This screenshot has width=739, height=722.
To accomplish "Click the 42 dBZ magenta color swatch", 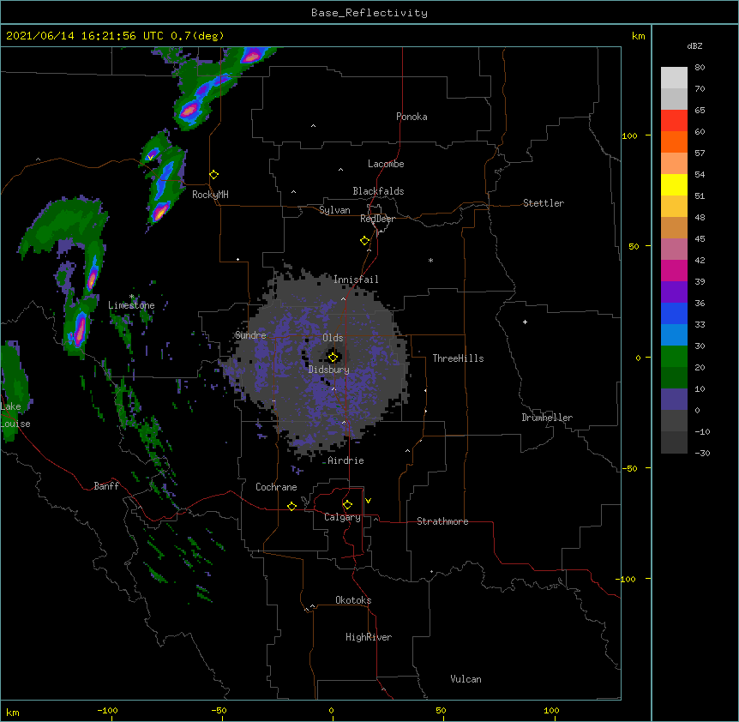I will pos(674,270).
